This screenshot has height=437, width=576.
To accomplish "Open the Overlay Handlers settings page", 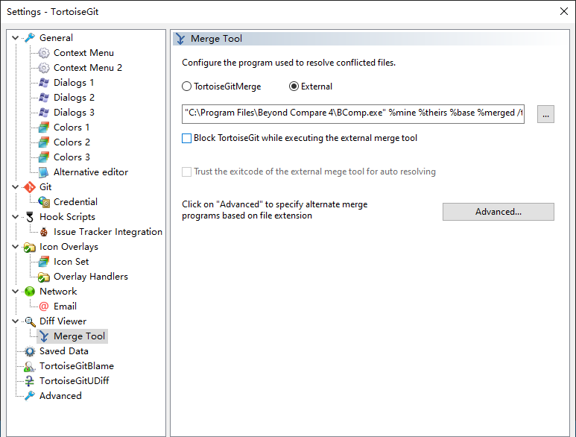I will [x=91, y=277].
